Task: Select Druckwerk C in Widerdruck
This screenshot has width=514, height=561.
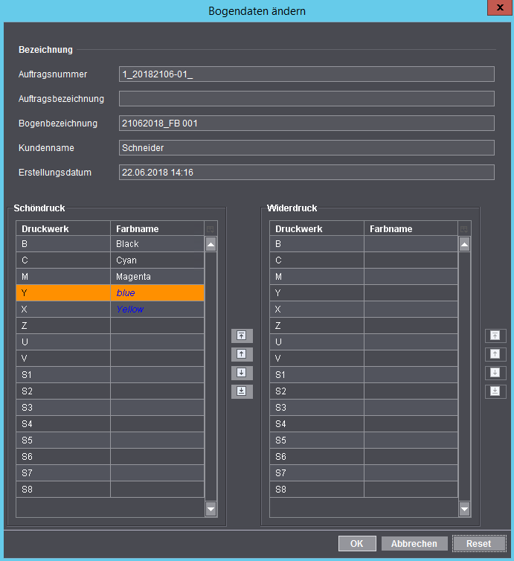Action: pos(317,260)
